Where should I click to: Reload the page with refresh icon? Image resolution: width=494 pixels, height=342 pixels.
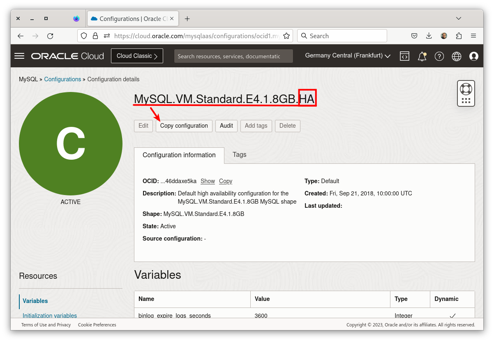[x=50, y=36]
